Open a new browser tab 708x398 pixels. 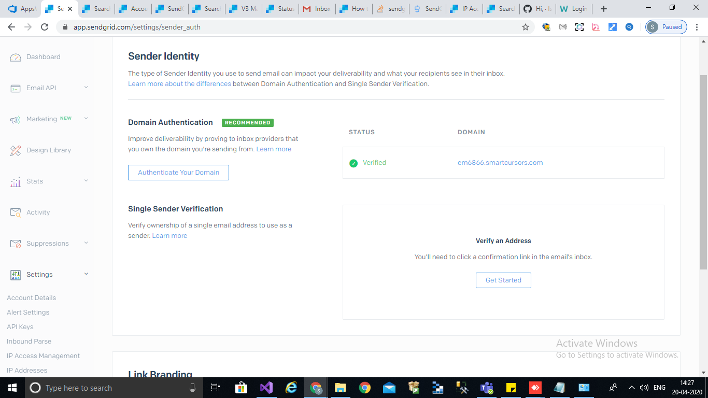pos(603,8)
